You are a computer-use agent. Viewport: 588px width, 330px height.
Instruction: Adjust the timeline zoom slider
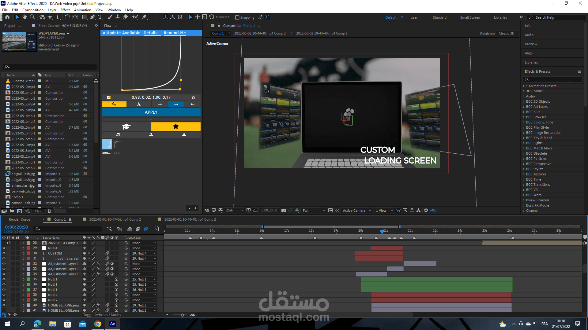pyautogui.click(x=182, y=315)
